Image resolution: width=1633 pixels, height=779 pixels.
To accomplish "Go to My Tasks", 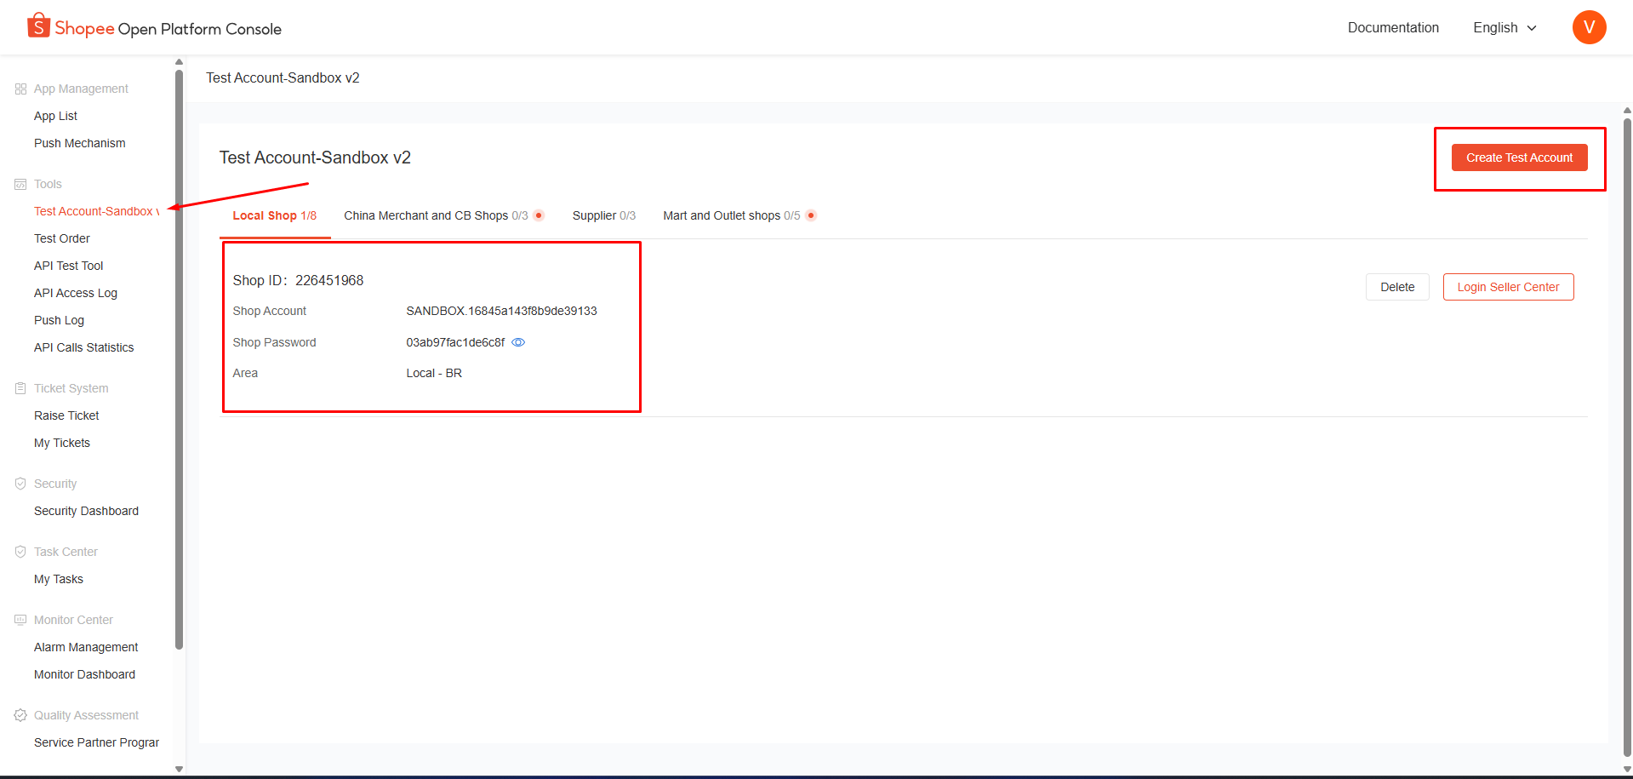I will pos(59,579).
